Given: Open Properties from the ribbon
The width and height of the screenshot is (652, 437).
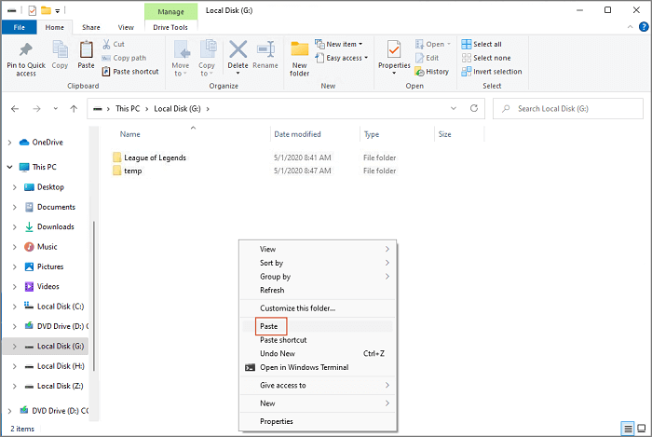Looking at the screenshot, I should pos(394,52).
